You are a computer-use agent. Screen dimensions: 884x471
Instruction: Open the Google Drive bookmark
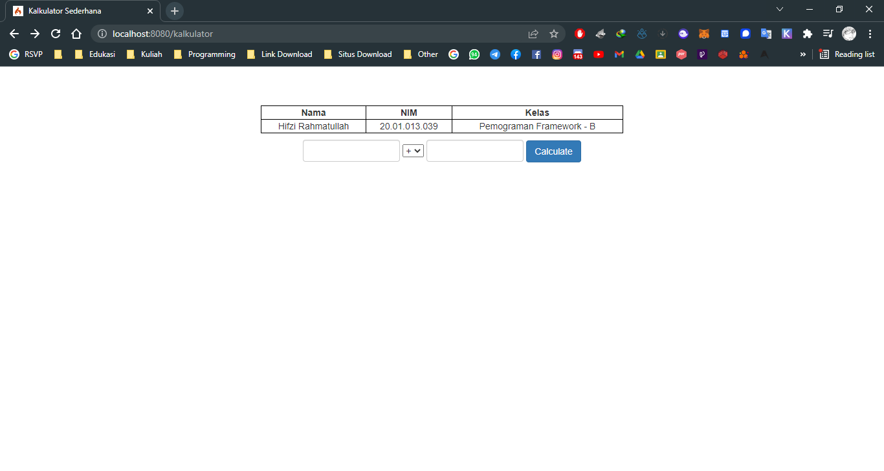pyautogui.click(x=639, y=54)
